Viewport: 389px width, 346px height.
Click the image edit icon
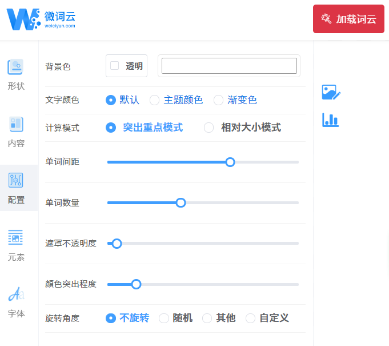point(331,92)
